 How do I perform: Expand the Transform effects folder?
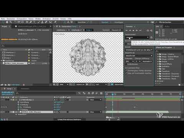pos(158,71)
